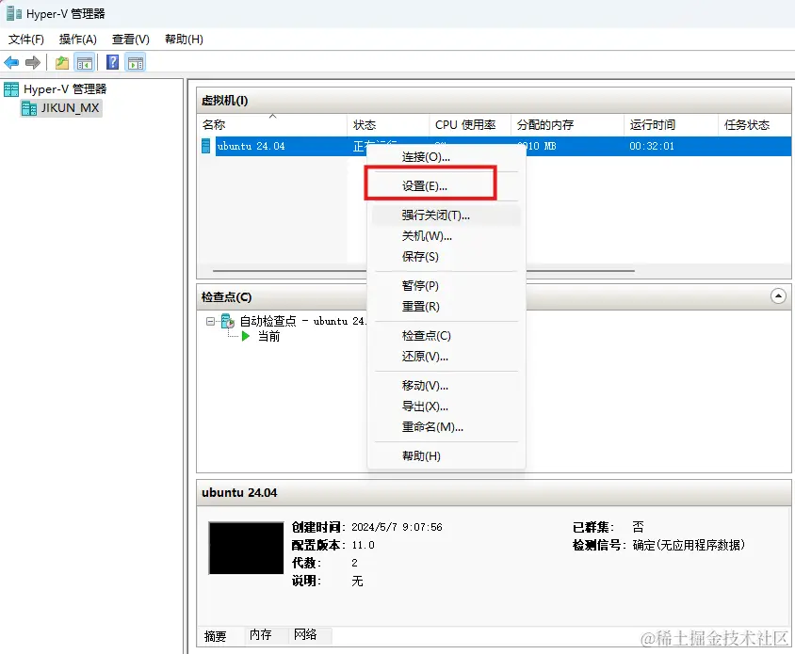Click the Up one level folder icon
Image resolution: width=795 pixels, height=654 pixels.
62,63
